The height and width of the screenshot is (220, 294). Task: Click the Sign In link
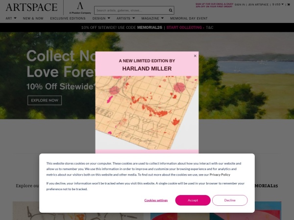click(x=240, y=4)
